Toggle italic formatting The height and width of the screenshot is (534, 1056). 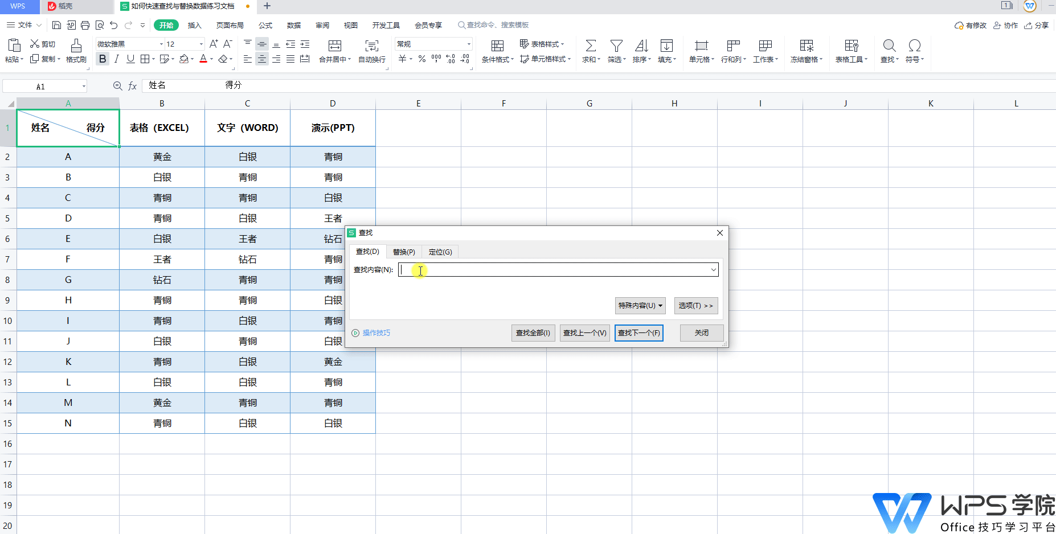coord(117,59)
